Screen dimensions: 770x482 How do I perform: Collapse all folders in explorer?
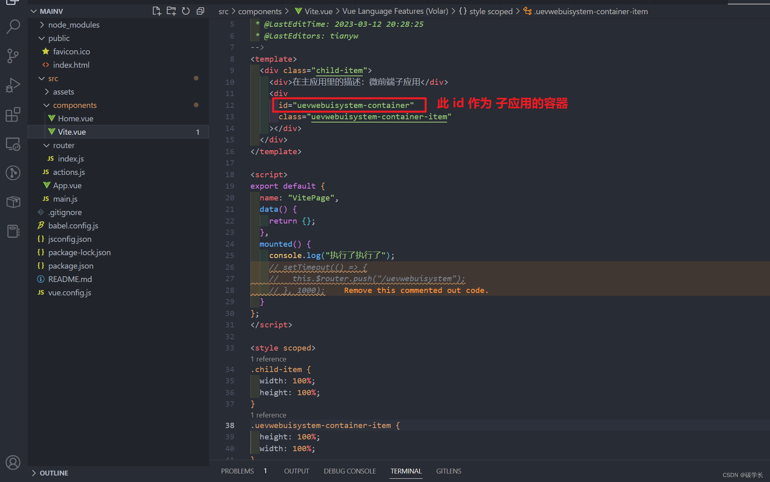pos(200,11)
